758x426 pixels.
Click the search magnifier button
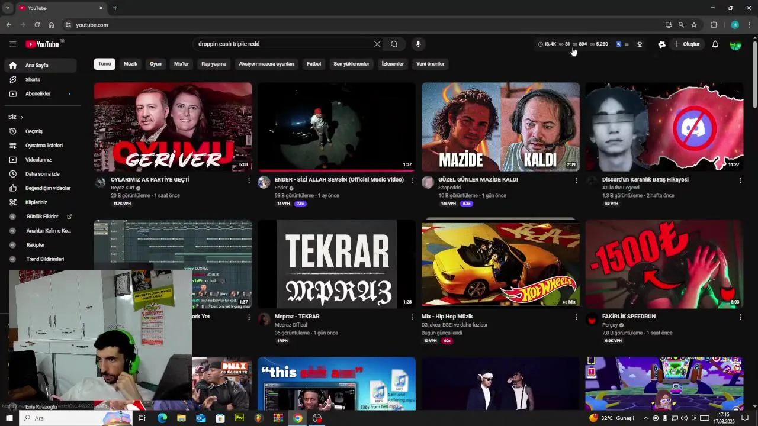click(x=394, y=44)
